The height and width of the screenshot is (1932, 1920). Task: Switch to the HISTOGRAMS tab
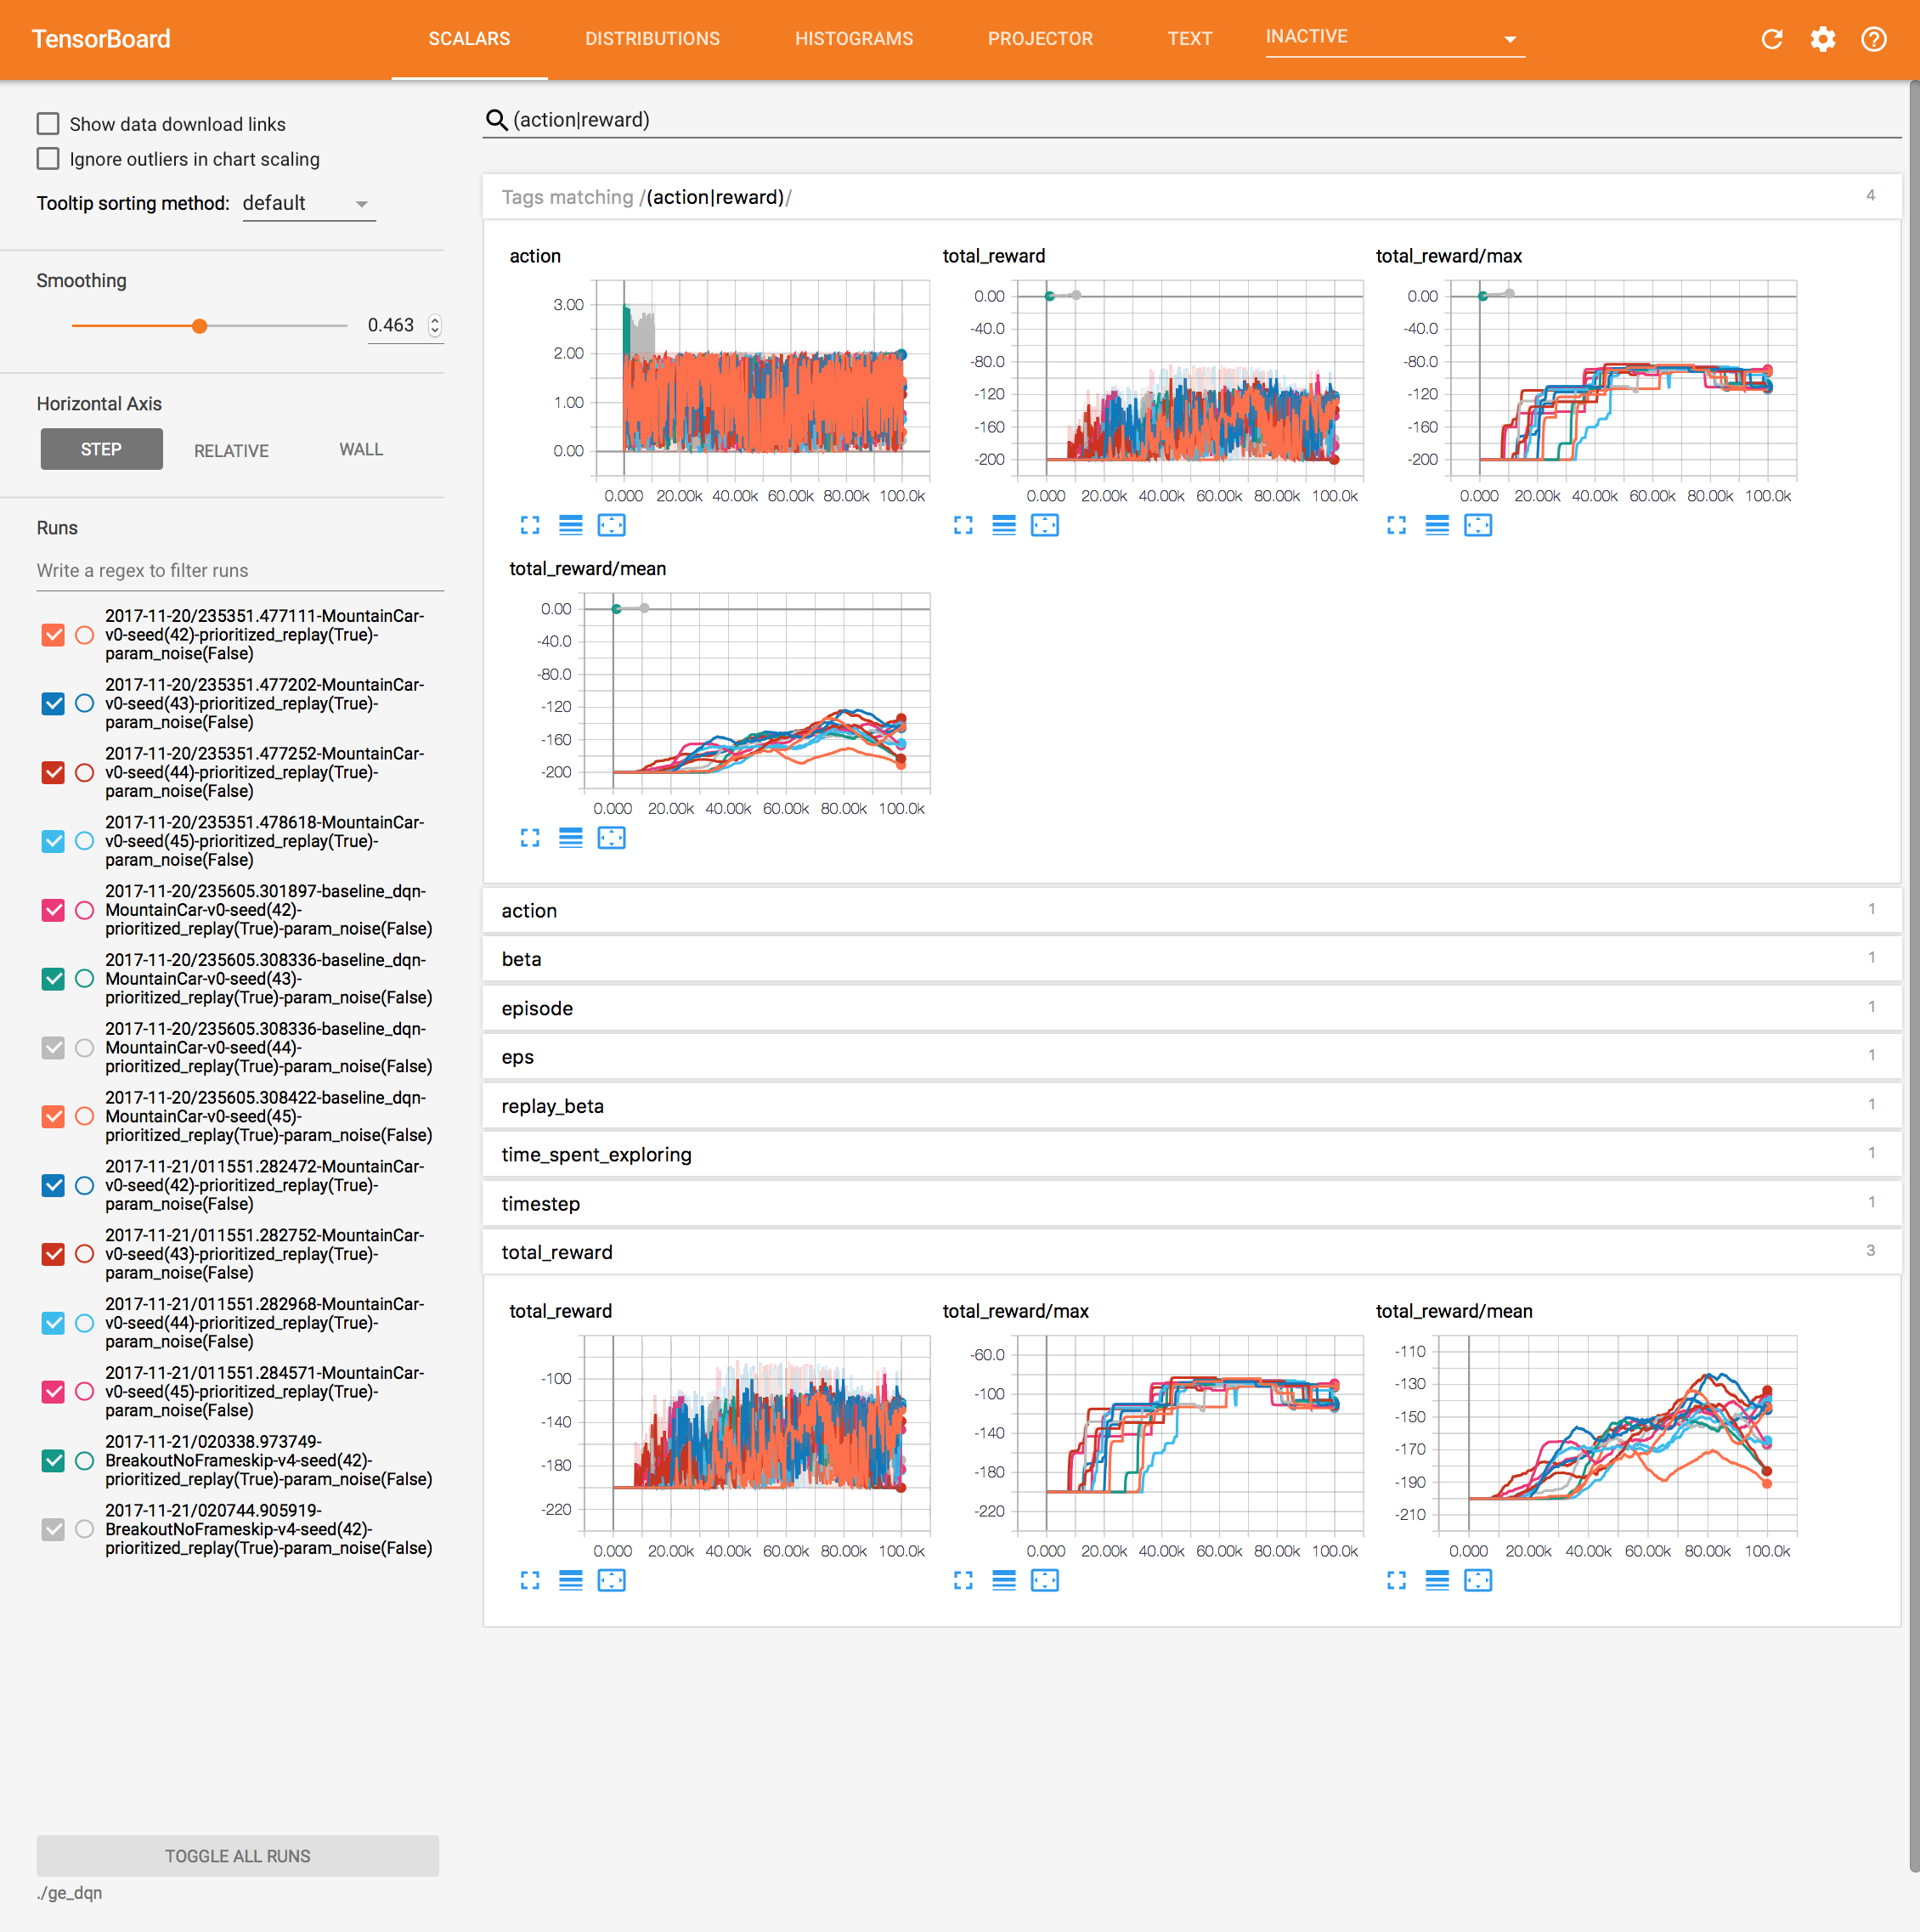[853, 39]
